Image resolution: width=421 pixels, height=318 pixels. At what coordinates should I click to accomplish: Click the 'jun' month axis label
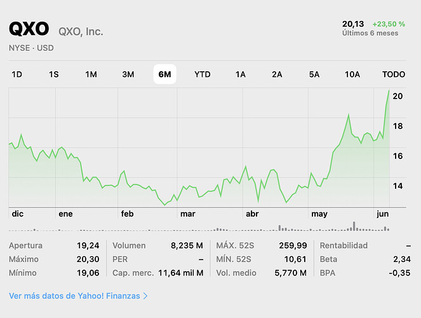[383, 214]
